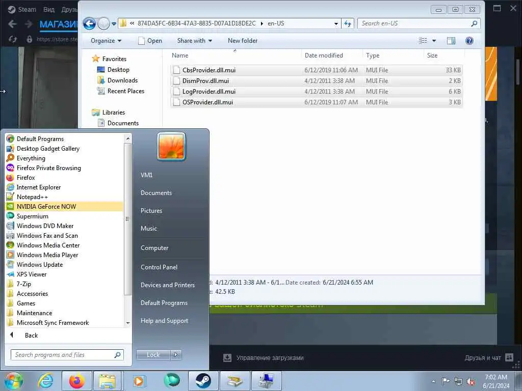Click Computer in Start menu right pane
Viewport: 522px width, 391px height.
click(x=154, y=248)
